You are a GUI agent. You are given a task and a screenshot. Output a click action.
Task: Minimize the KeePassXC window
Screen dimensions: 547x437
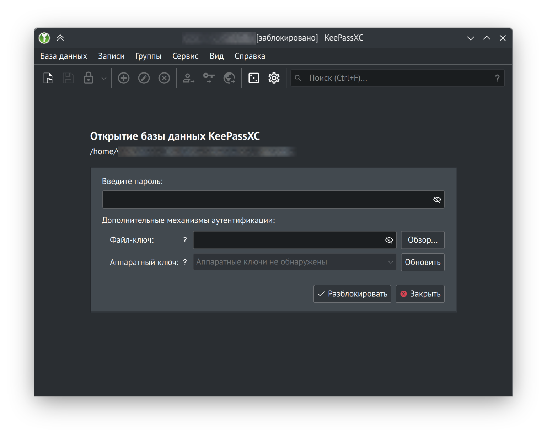[471, 38]
